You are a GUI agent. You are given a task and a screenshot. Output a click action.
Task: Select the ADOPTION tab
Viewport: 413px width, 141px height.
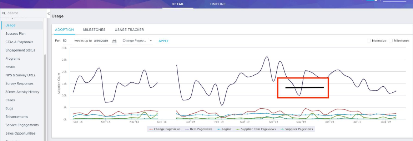pos(64,30)
